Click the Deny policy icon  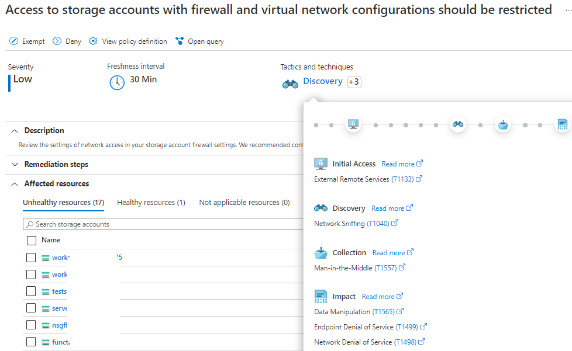57,41
